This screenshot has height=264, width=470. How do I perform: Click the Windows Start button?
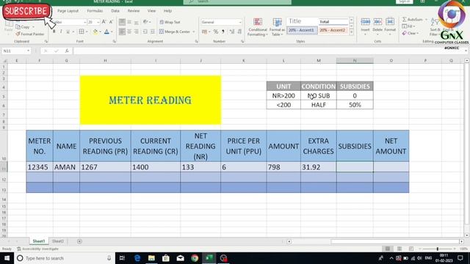tap(7, 258)
